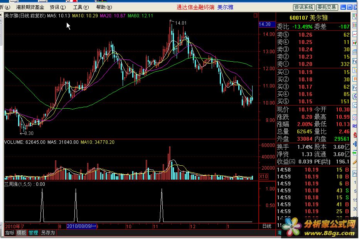Image resolution: width=359 pixels, height=239 pixels.
Task: Click the MA10: 10.29 legend label
Action: coord(85,16)
